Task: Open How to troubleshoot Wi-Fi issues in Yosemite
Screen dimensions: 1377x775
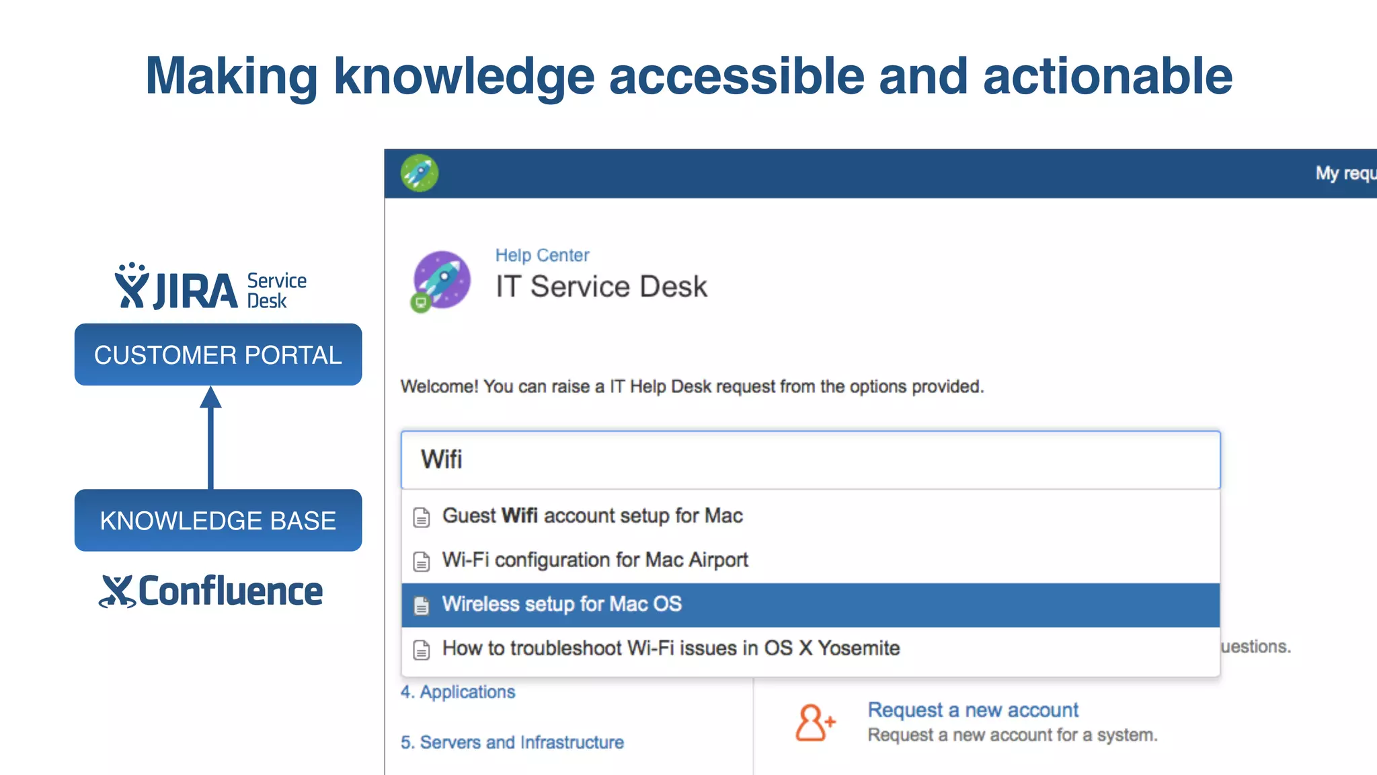Action: (810, 649)
